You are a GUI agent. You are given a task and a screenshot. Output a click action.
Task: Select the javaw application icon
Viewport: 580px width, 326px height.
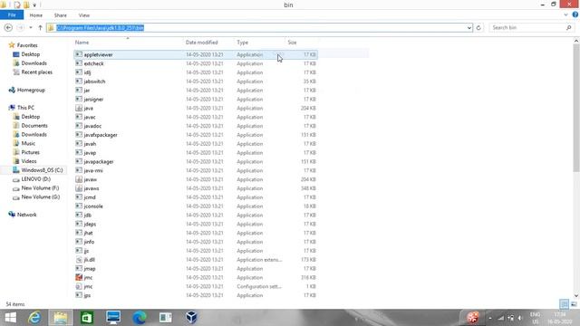(x=79, y=179)
